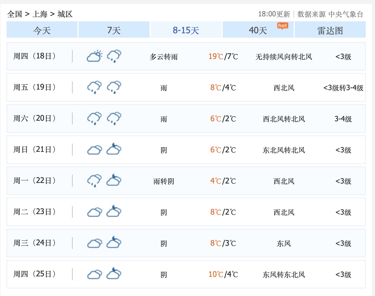Select the 周四（25日）date label

[x=35, y=274]
